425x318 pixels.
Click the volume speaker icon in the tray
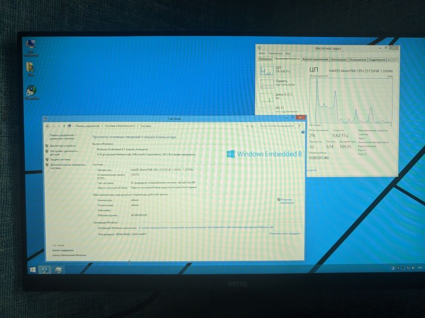[413, 268]
